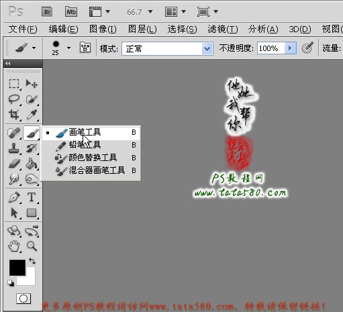Image resolution: width=343 pixels, height=312 pixels.
Task: Click the white background color swatch
Action: tap(30, 280)
